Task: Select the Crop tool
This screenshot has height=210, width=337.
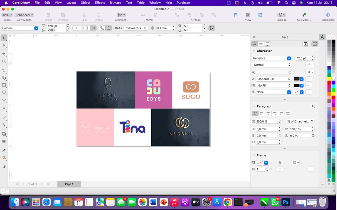Action: [4, 54]
